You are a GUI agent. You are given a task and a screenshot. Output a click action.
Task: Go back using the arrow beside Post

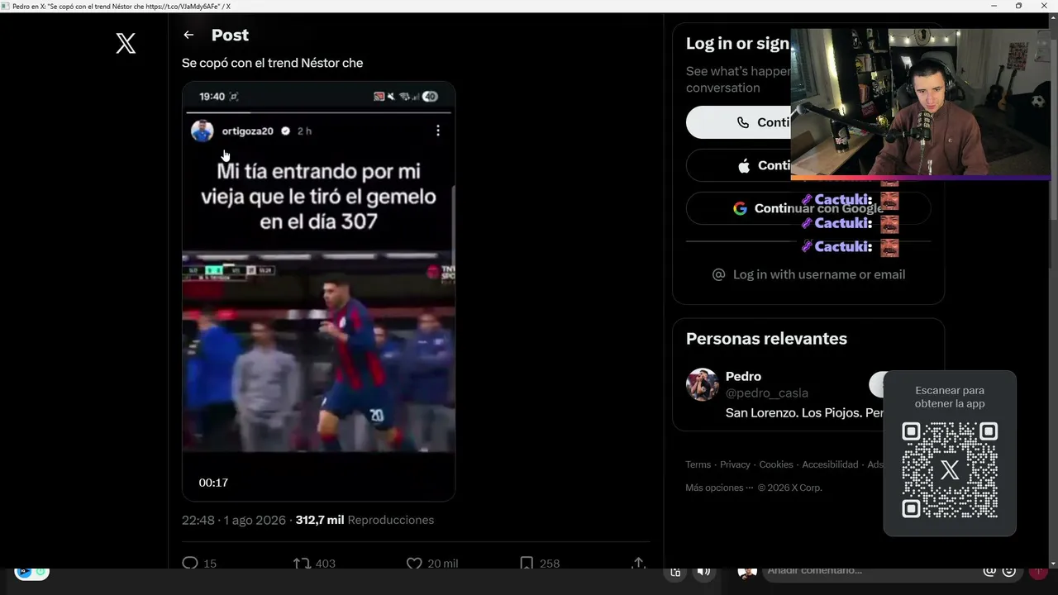(188, 35)
